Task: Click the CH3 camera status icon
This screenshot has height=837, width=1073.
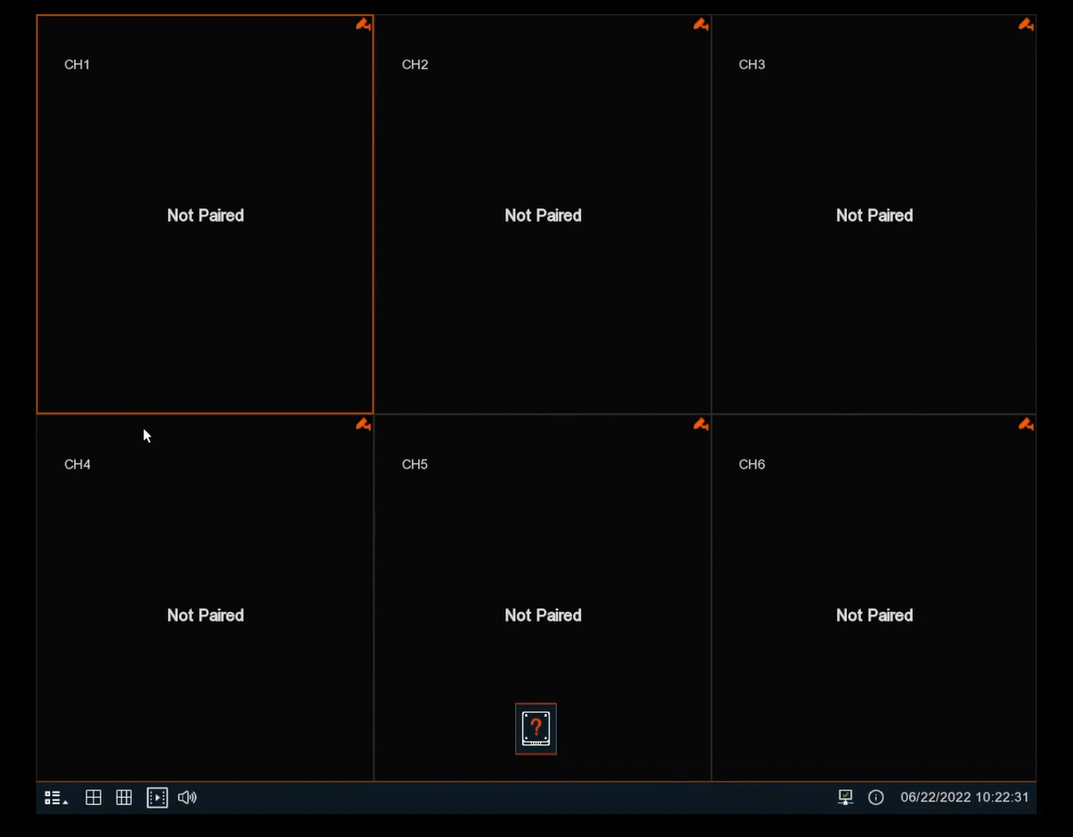Action: pyautogui.click(x=1026, y=25)
